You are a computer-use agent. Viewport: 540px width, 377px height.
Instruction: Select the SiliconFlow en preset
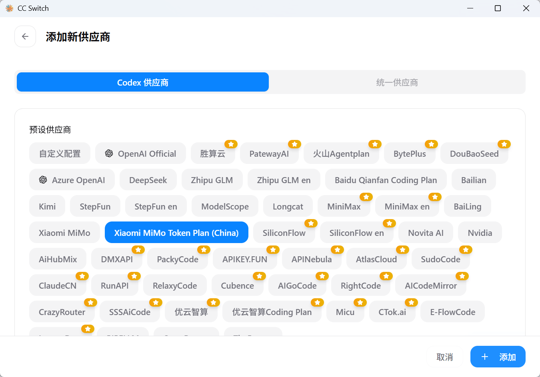[357, 233]
